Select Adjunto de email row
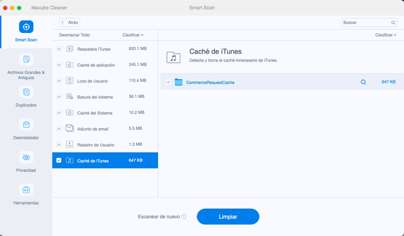The height and width of the screenshot is (236, 404). 105,128
